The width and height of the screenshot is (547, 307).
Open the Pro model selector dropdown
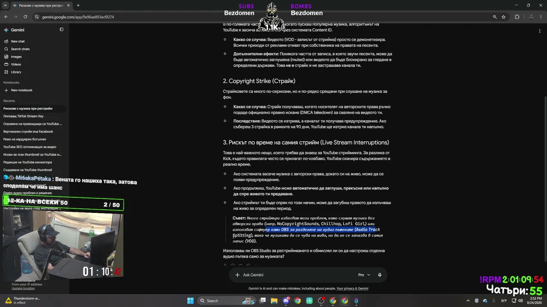click(364, 275)
